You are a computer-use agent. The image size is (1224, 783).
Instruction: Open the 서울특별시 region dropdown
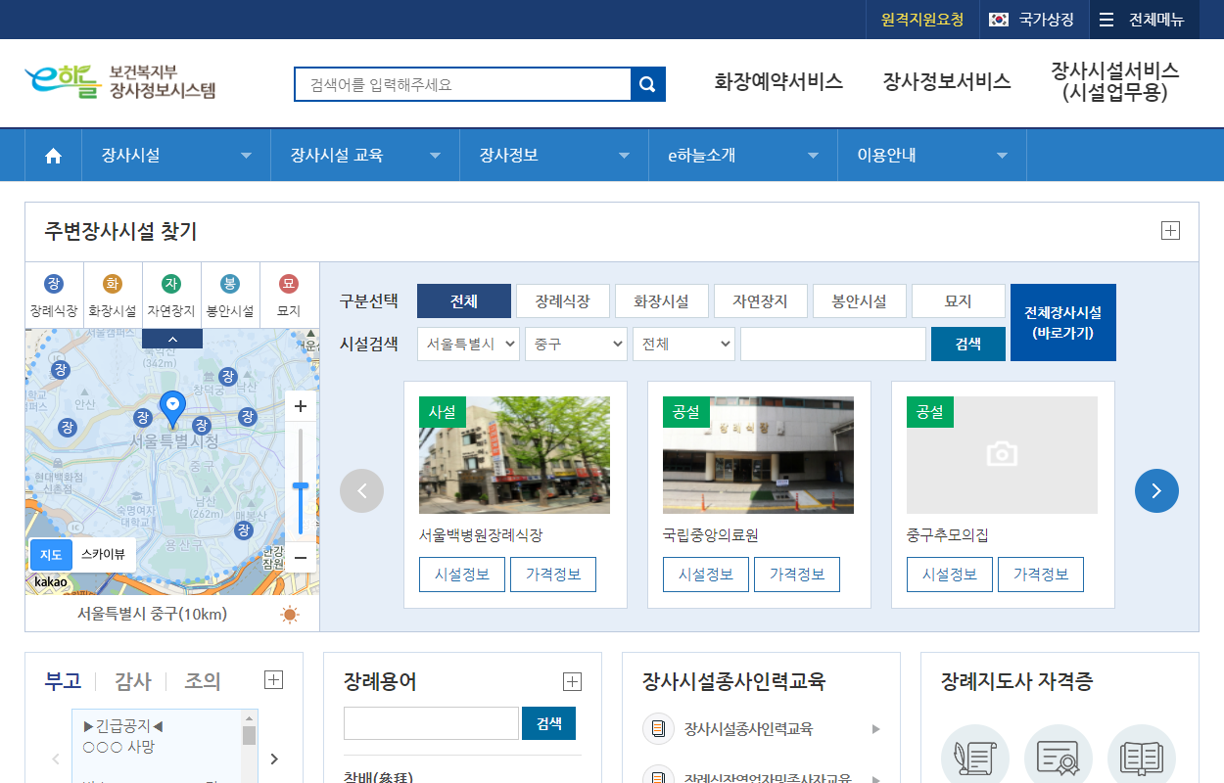coord(468,344)
